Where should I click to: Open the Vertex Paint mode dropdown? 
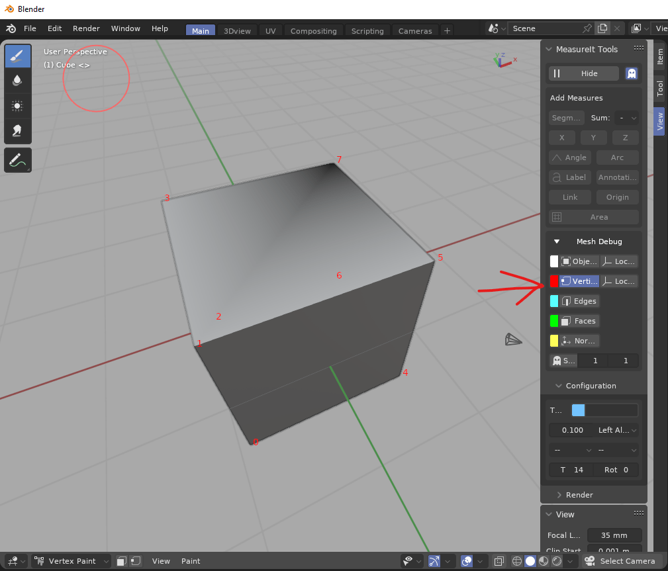point(72,561)
